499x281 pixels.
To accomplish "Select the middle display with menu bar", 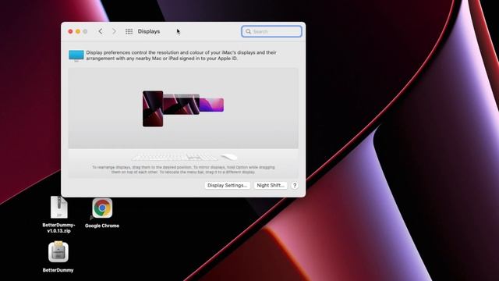I will [x=181, y=104].
